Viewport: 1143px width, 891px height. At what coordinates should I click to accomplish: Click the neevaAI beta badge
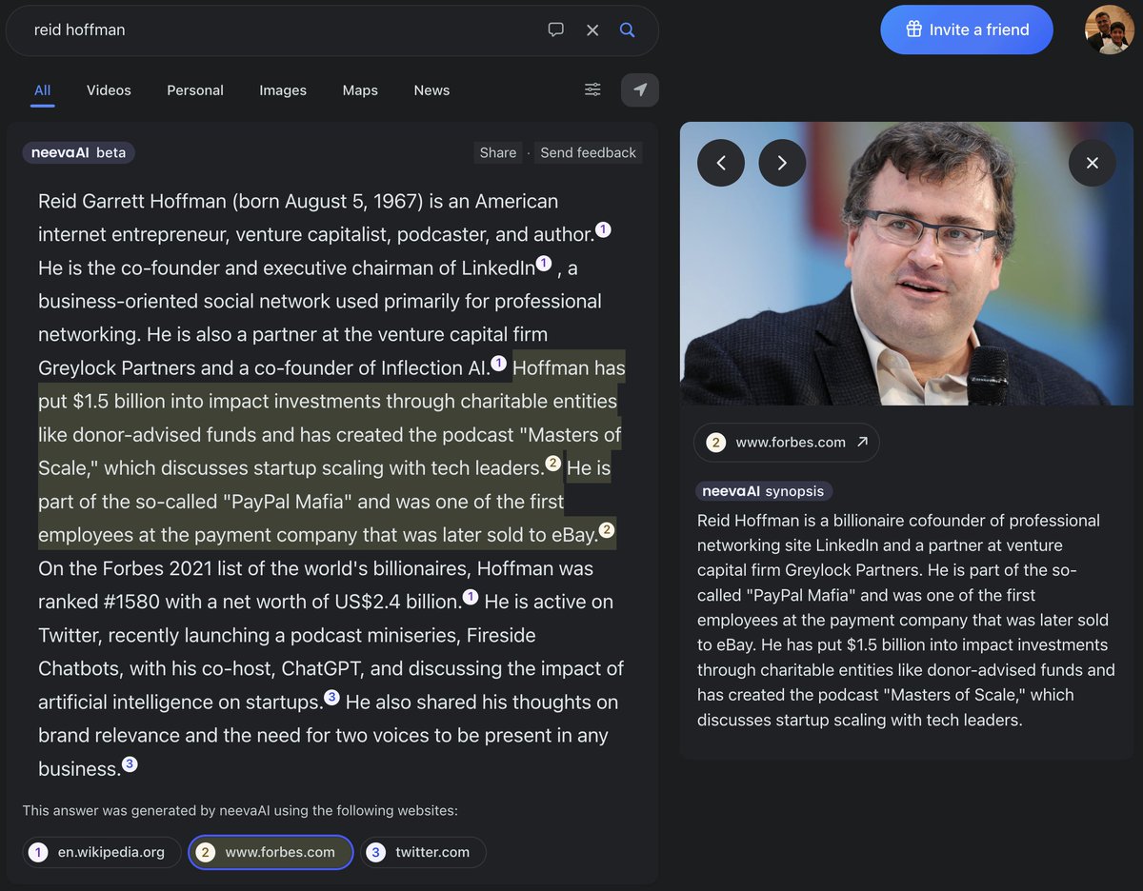pyautogui.click(x=79, y=152)
